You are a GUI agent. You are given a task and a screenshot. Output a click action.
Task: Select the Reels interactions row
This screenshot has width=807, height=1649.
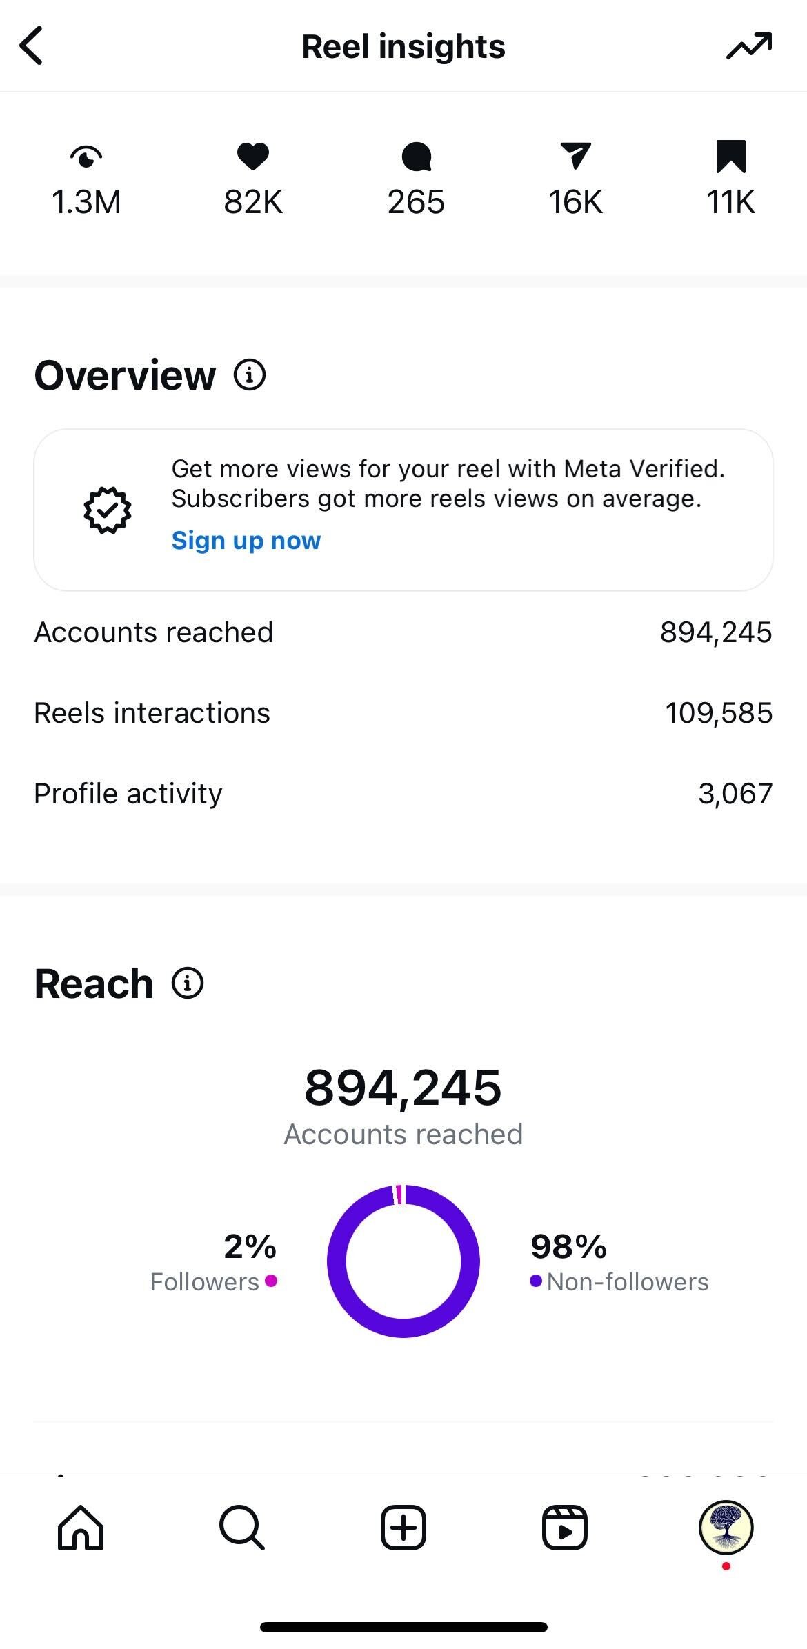tap(403, 713)
